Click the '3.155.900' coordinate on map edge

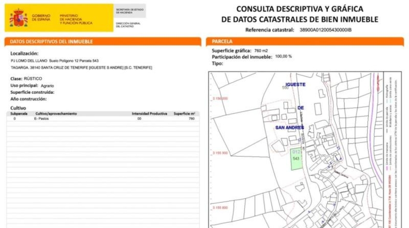(x=220, y=153)
